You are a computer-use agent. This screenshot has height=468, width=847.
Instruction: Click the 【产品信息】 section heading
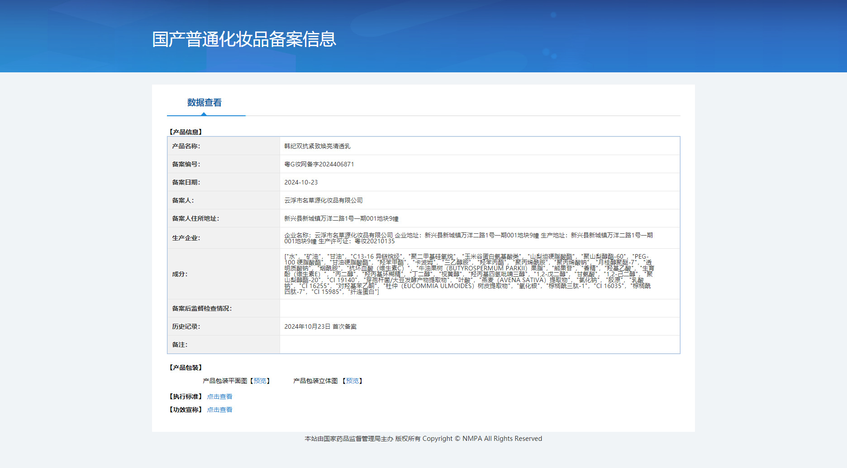click(186, 132)
